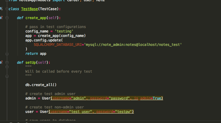Screen dimensions: 221x123
Task: Click the mysql connection URI string
Action: tap(134, 45)
